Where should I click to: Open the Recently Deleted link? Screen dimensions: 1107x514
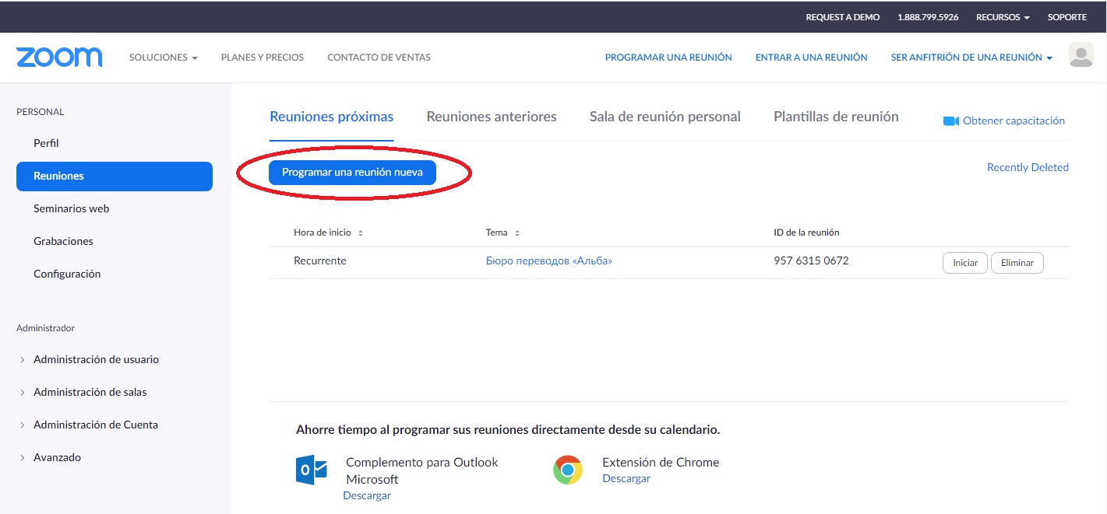click(x=1028, y=167)
